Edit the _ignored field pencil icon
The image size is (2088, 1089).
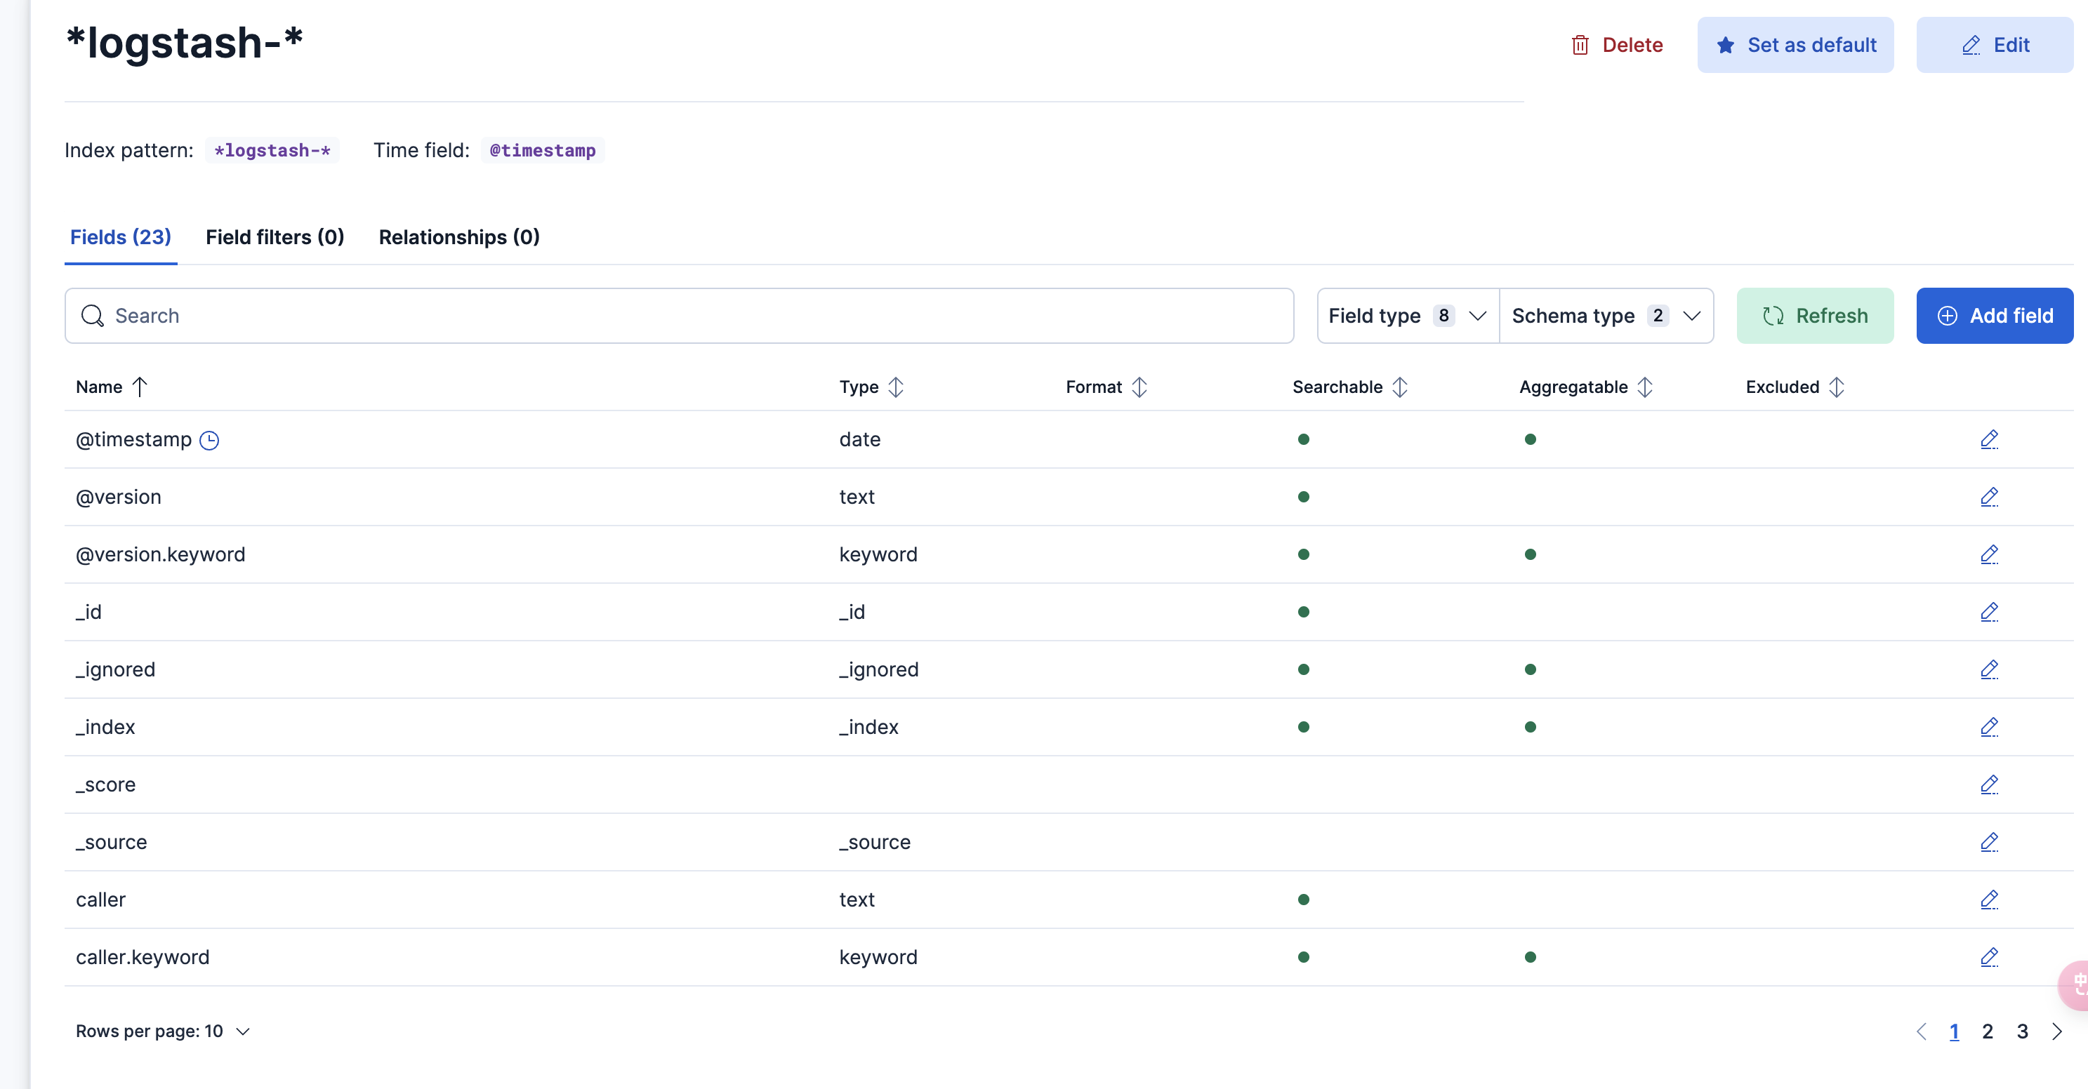(1989, 669)
